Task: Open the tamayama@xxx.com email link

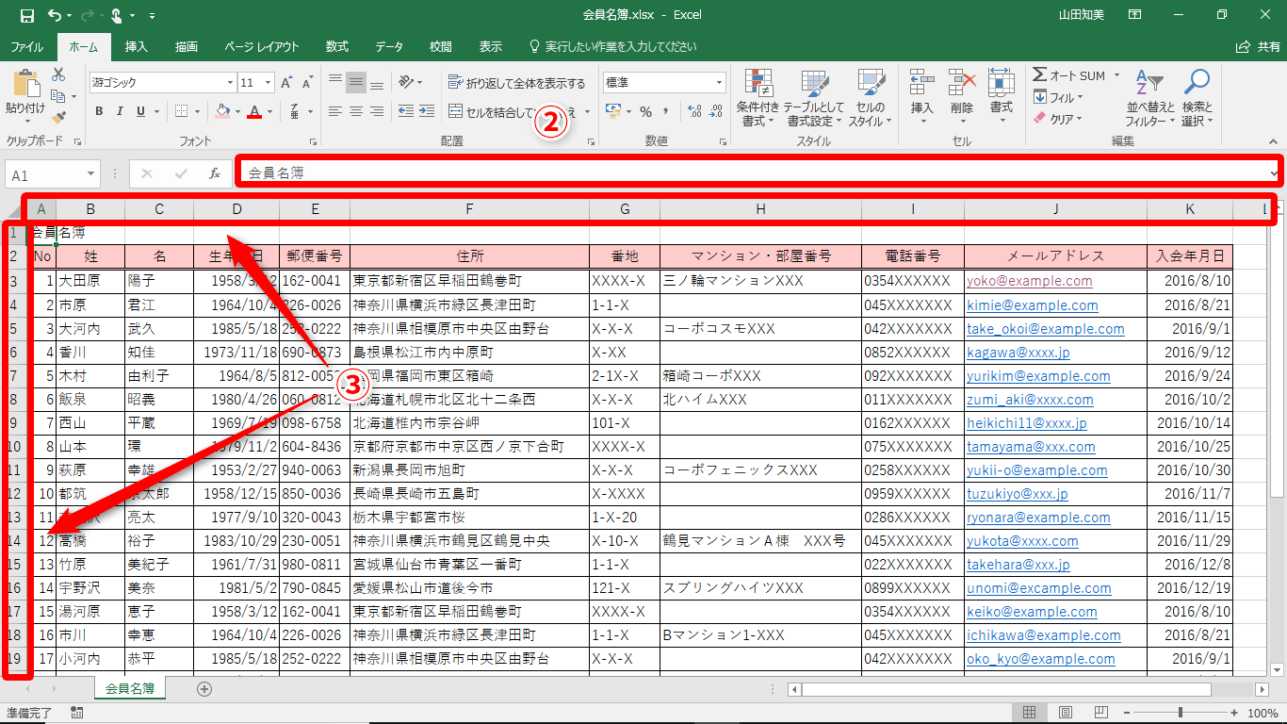Action: tap(1031, 446)
